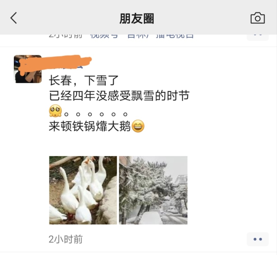
Task: Tap the 2小时前 timestamp below the photos
Action: (x=66, y=239)
